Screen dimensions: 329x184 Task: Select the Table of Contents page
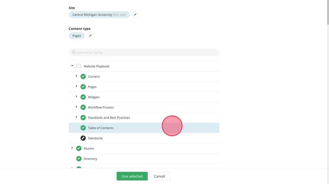coord(101,128)
